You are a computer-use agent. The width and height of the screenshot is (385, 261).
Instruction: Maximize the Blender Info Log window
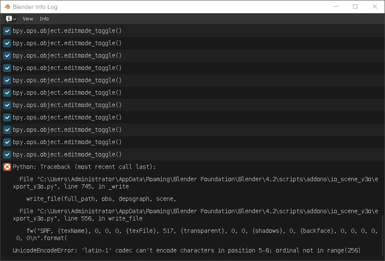(x=355, y=7)
